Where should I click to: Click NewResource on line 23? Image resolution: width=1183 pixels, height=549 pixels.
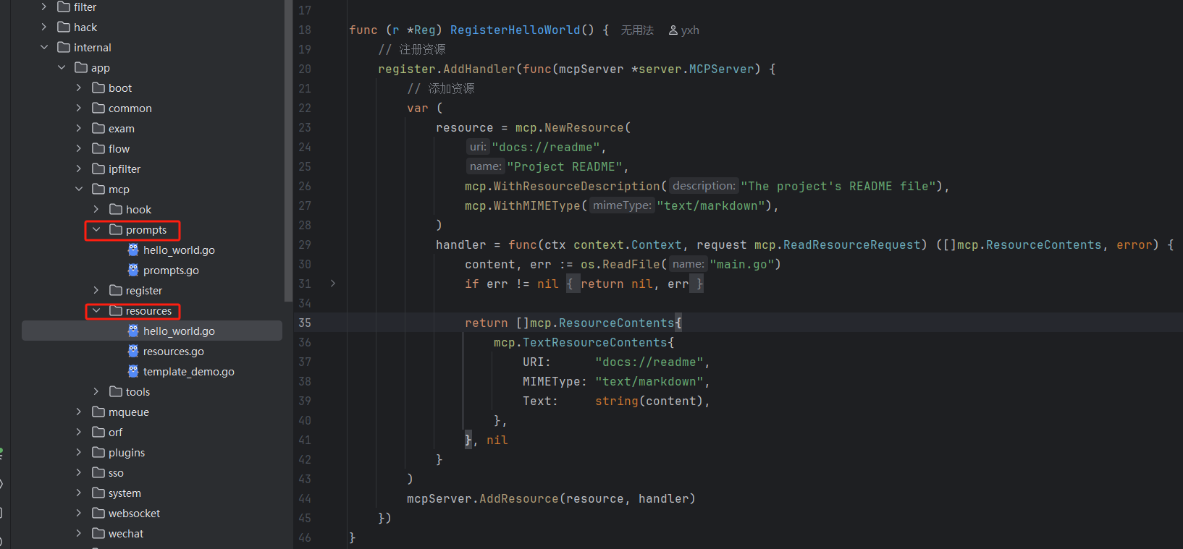click(x=584, y=127)
